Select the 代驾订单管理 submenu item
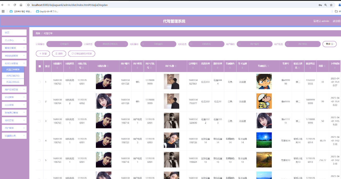Screen dimensions: 341x179 [13, 70]
